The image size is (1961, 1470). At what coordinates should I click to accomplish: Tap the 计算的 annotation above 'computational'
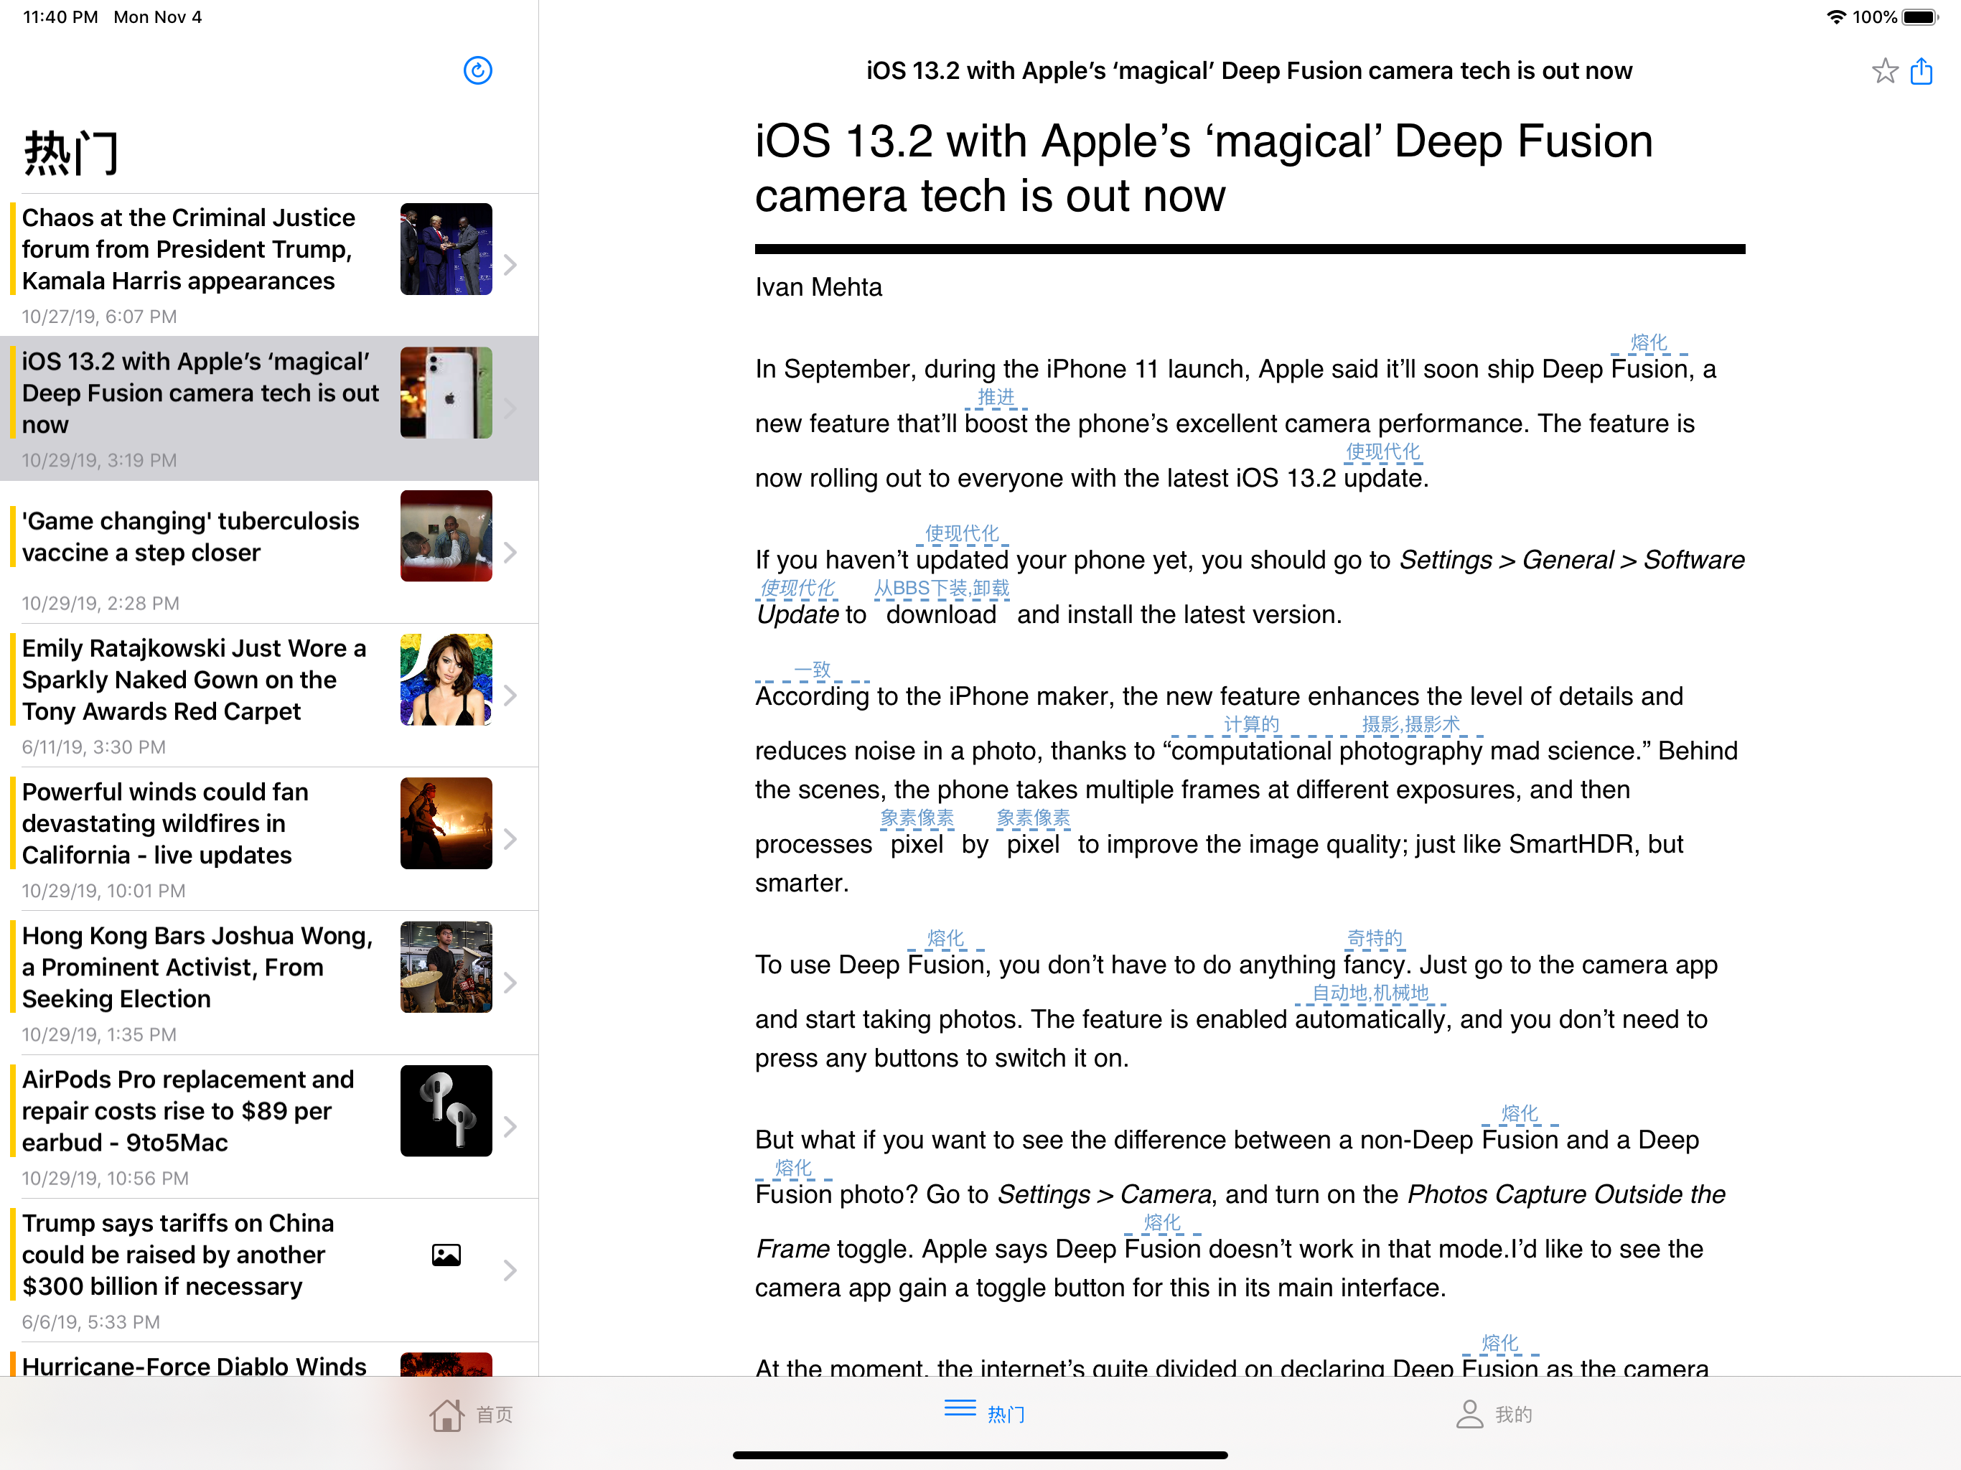[1252, 724]
